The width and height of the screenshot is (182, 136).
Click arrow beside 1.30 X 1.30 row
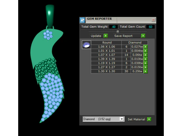[x=146, y=71]
